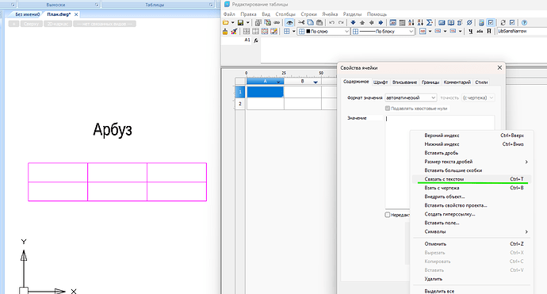
Task: Click the blue right arrow icon
Action: click(x=381, y=23)
